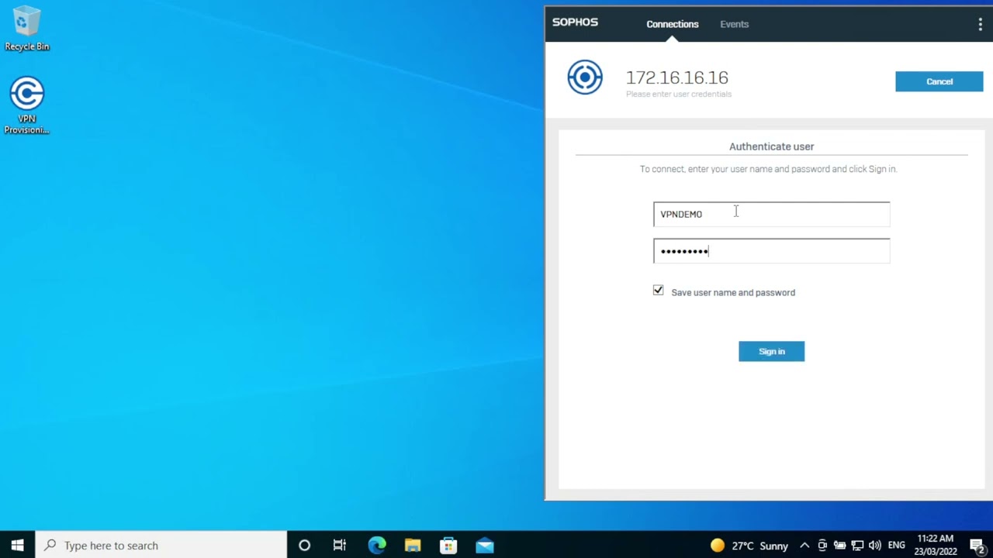Click the Sophos logo
Screen dimensions: 993x558
[x=575, y=22]
